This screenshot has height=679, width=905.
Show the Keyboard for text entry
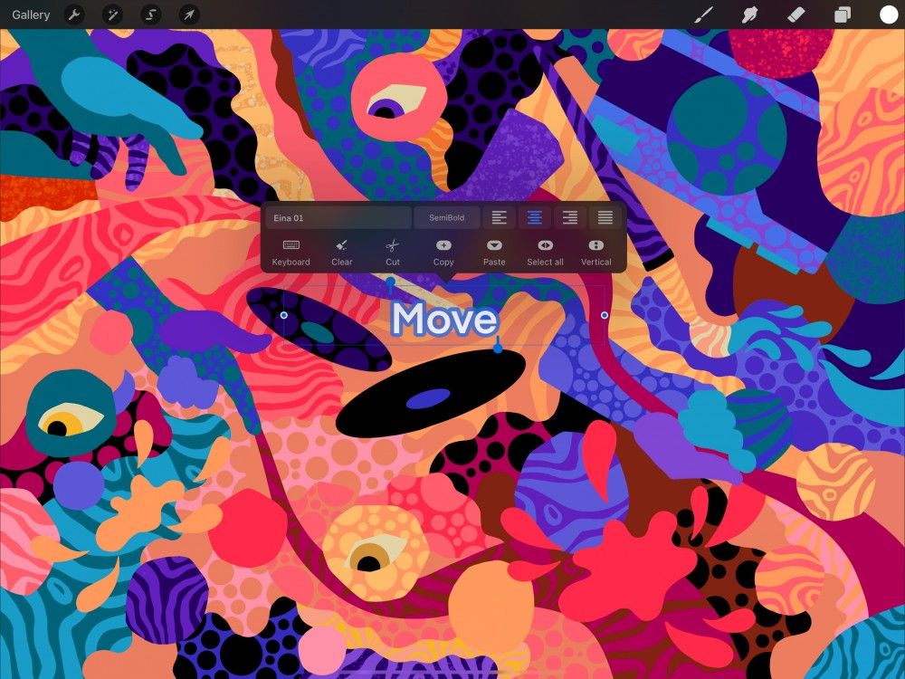(x=291, y=251)
